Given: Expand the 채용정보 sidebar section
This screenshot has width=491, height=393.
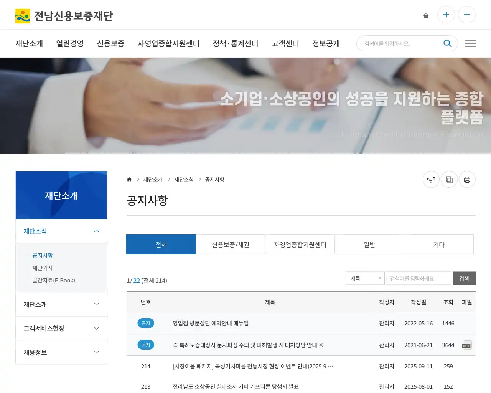Looking at the screenshot, I should click(x=61, y=352).
